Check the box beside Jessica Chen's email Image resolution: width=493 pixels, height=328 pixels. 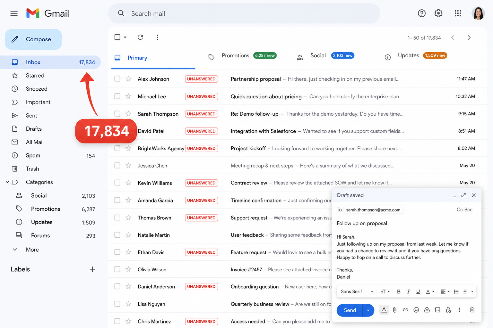[117, 165]
